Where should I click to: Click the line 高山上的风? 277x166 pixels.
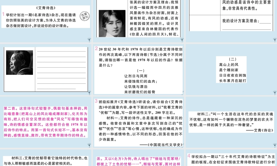pos(229,65)
